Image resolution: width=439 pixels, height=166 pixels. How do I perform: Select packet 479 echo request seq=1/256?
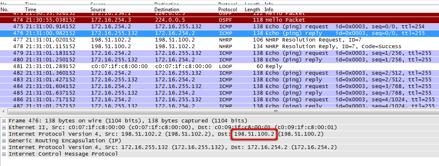[x=219, y=53]
